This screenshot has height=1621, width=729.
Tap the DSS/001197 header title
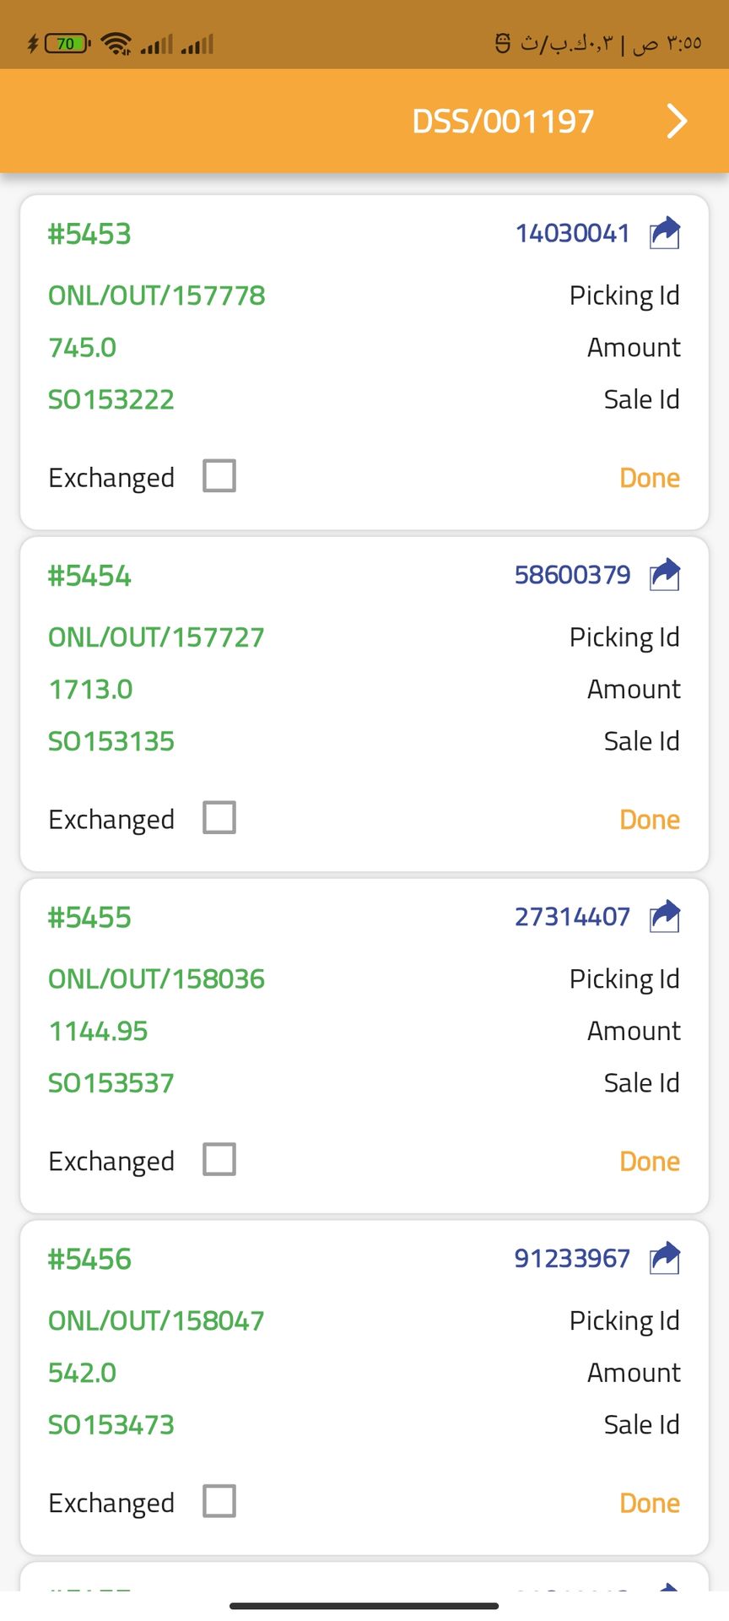(503, 122)
